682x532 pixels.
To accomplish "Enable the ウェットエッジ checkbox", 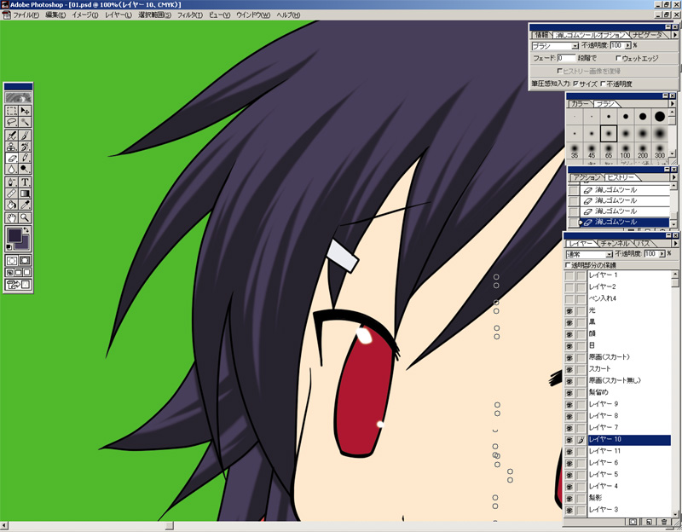I will pyautogui.click(x=618, y=58).
